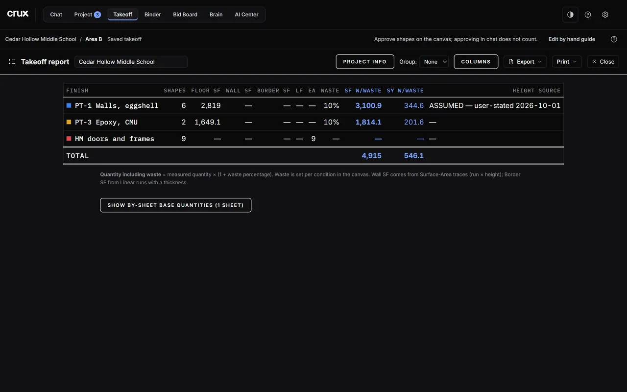The height and width of the screenshot is (392, 627).
Task: Expand the Group dropdown set to None
Action: point(434,62)
